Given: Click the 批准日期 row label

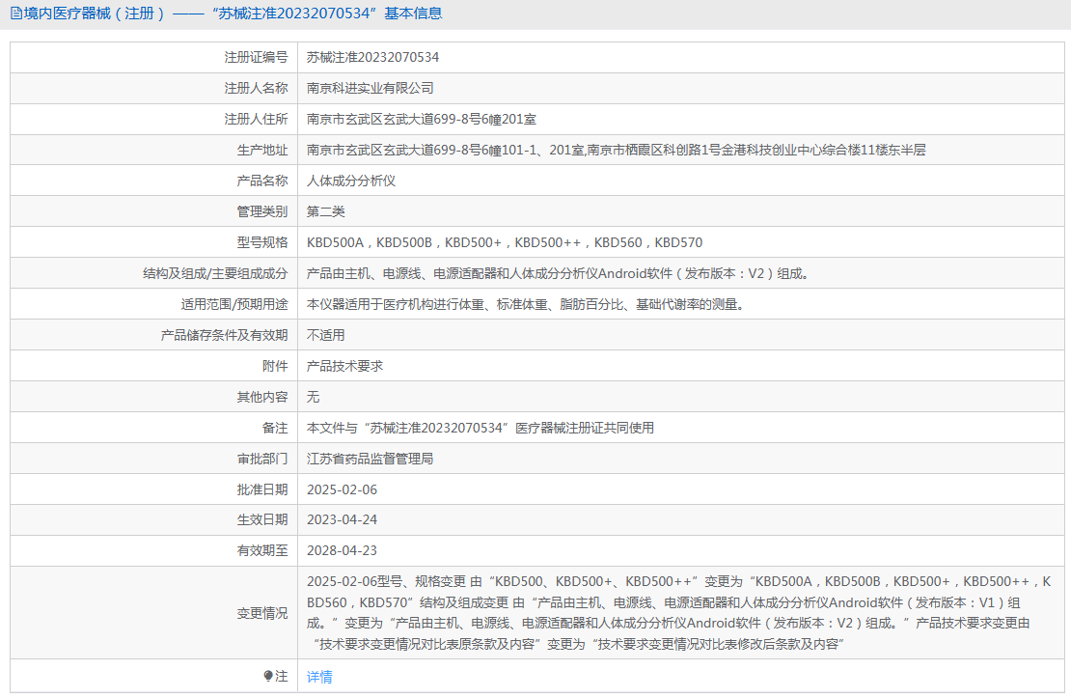Looking at the screenshot, I should pos(262,489).
